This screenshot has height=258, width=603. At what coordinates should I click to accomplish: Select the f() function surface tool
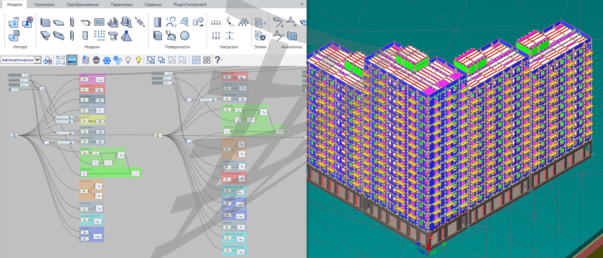point(171,35)
